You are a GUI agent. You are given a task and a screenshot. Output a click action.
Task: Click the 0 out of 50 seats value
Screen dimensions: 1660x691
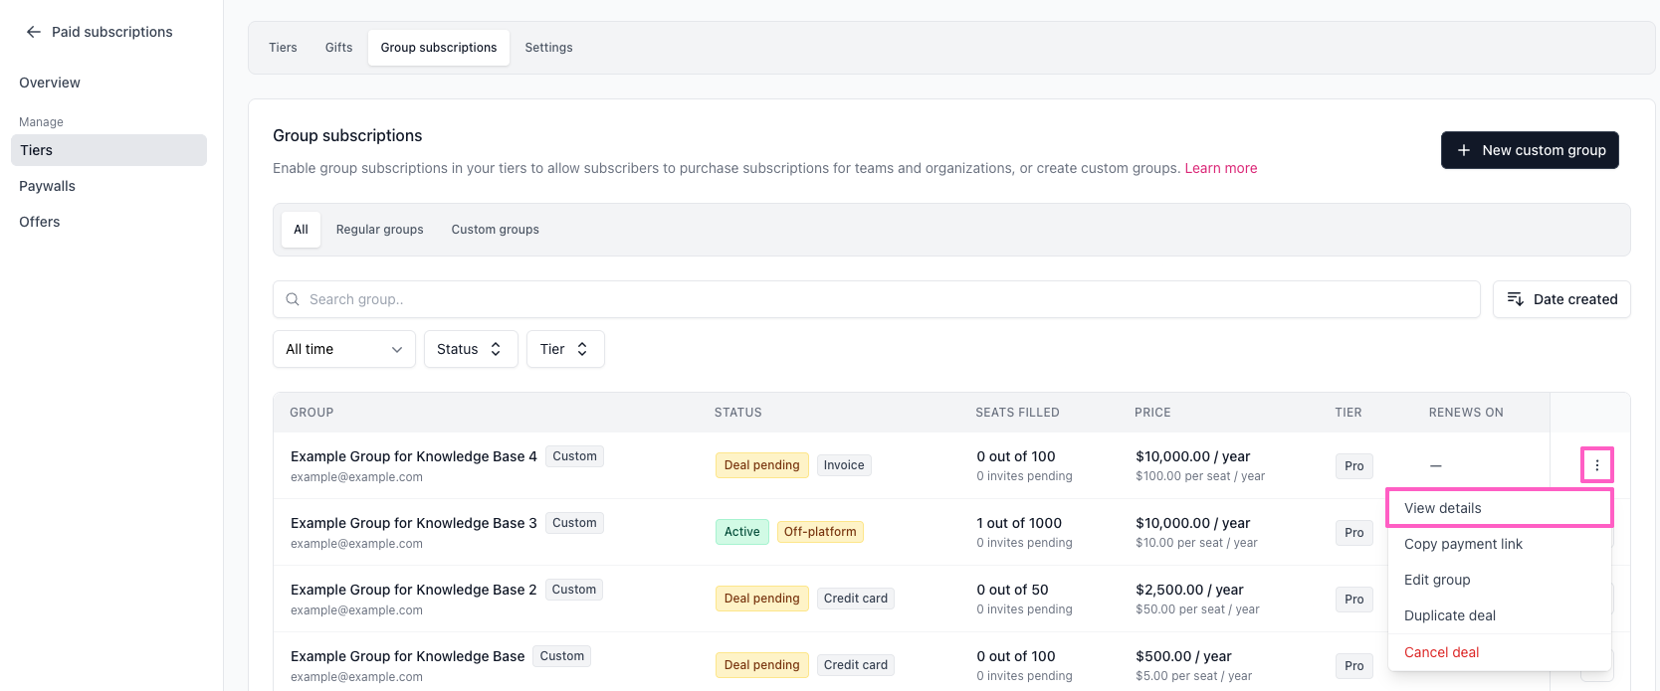point(1012,590)
